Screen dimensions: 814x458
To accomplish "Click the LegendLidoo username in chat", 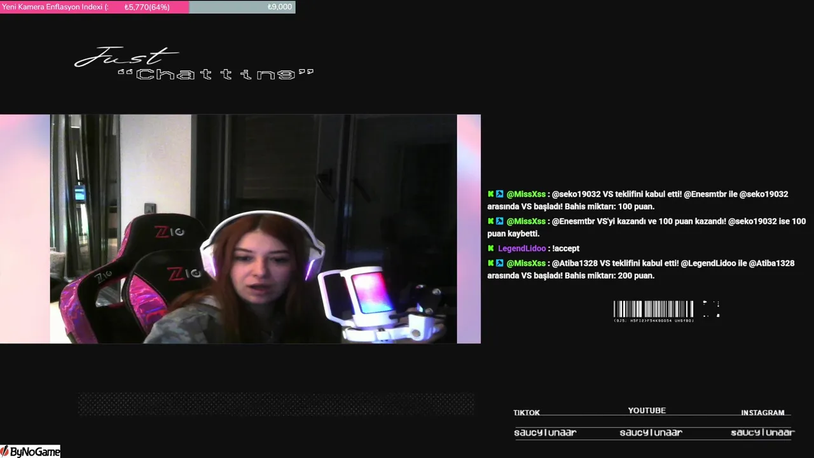I will 521,249.
